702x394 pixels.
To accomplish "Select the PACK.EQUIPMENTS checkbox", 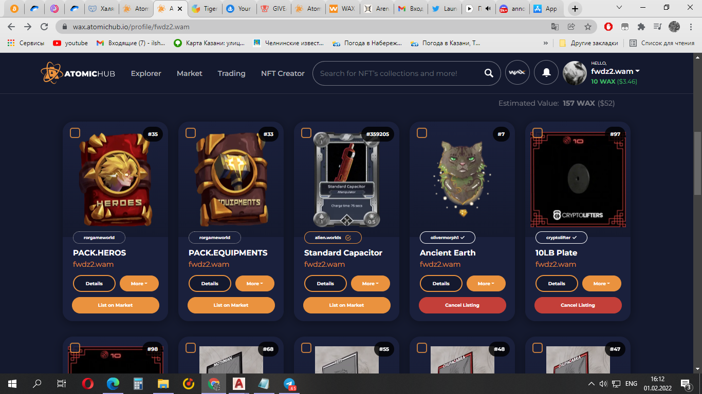I will [x=191, y=133].
